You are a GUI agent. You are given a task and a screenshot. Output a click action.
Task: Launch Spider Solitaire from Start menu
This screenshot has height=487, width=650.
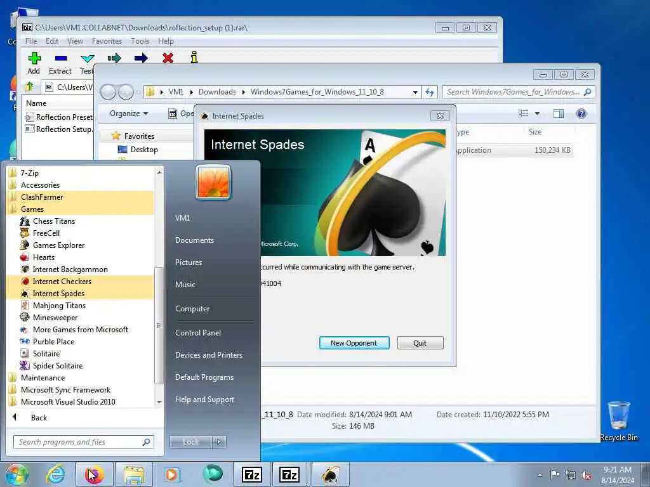58,366
